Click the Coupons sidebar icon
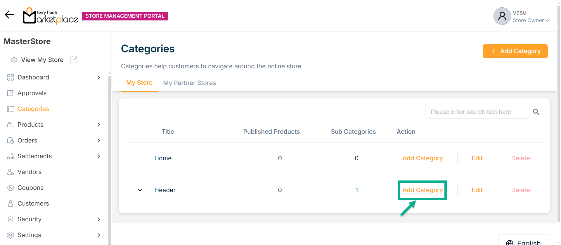This screenshot has height=245, width=561. (x=11, y=188)
